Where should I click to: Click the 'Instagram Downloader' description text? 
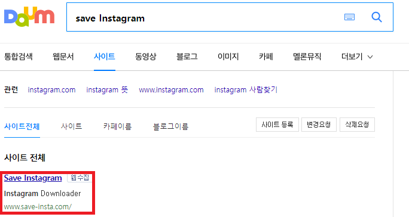tap(42, 194)
